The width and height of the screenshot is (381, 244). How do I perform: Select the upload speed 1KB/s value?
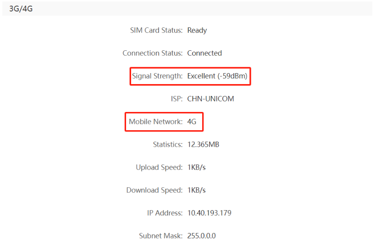196,168
